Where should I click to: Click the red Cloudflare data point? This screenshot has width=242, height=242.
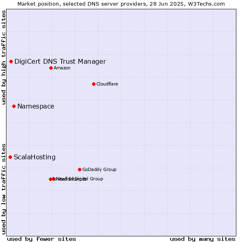click(94, 84)
